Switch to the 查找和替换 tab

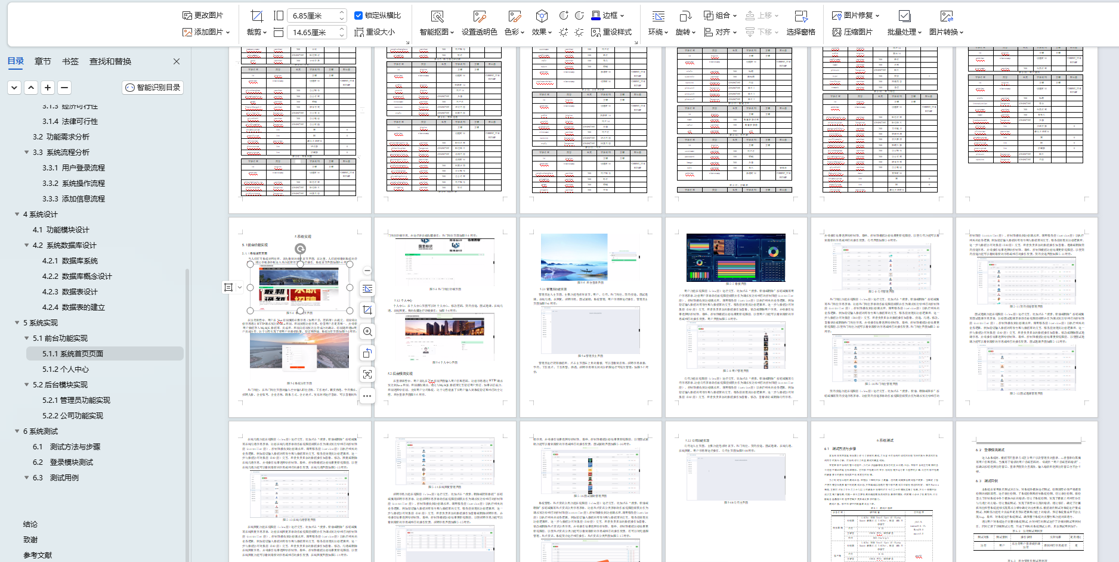click(110, 61)
